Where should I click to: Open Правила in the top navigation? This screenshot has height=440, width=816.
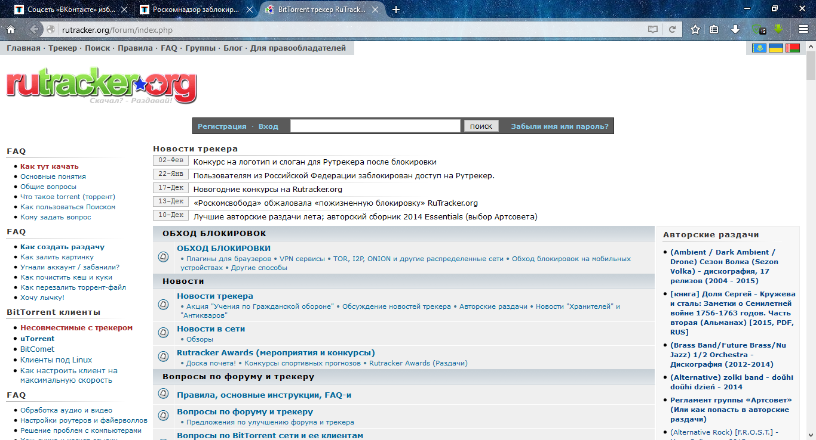tap(135, 48)
